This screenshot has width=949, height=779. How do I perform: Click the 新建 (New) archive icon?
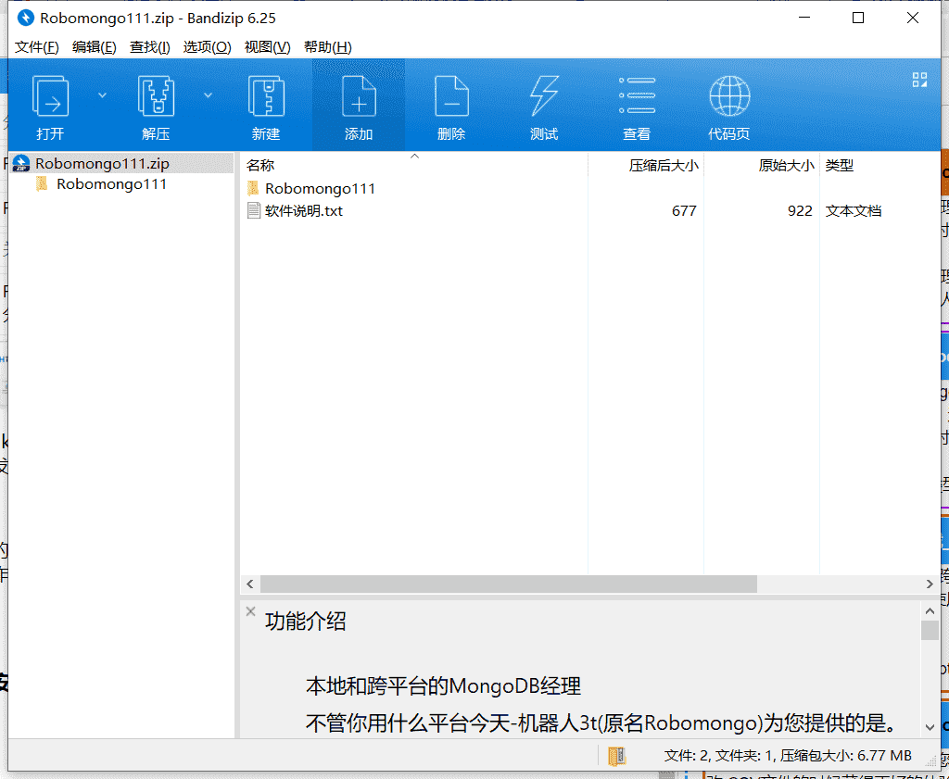(x=266, y=96)
